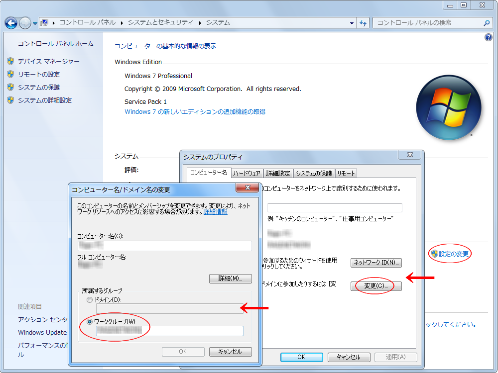The width and height of the screenshot is (498, 373).
Task: Click the workgroup name text field
Action: coord(169,331)
